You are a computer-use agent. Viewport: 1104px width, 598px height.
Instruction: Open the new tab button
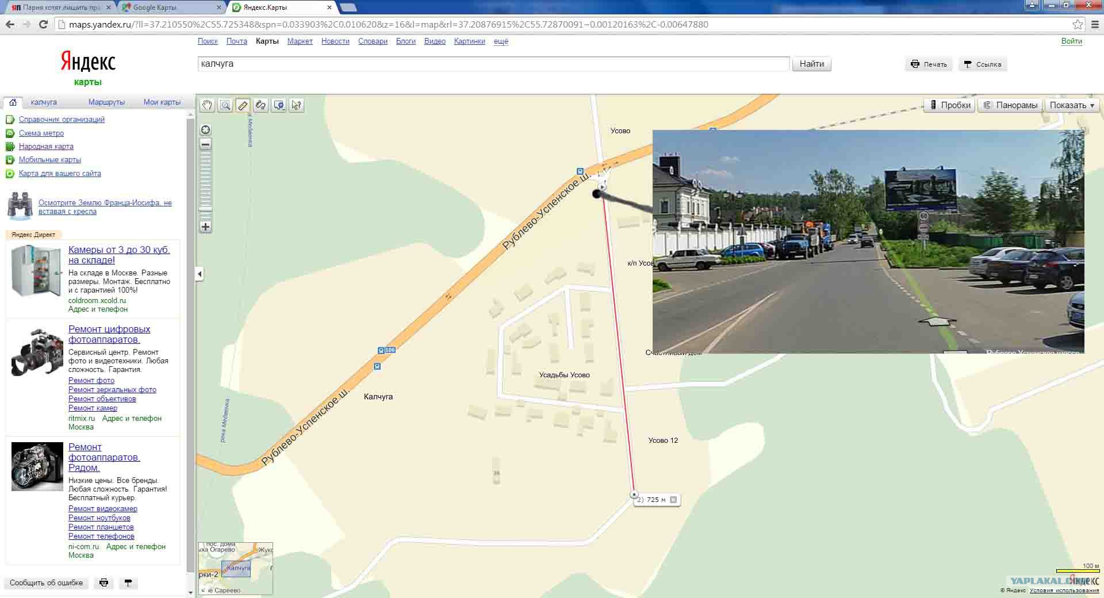click(x=348, y=7)
